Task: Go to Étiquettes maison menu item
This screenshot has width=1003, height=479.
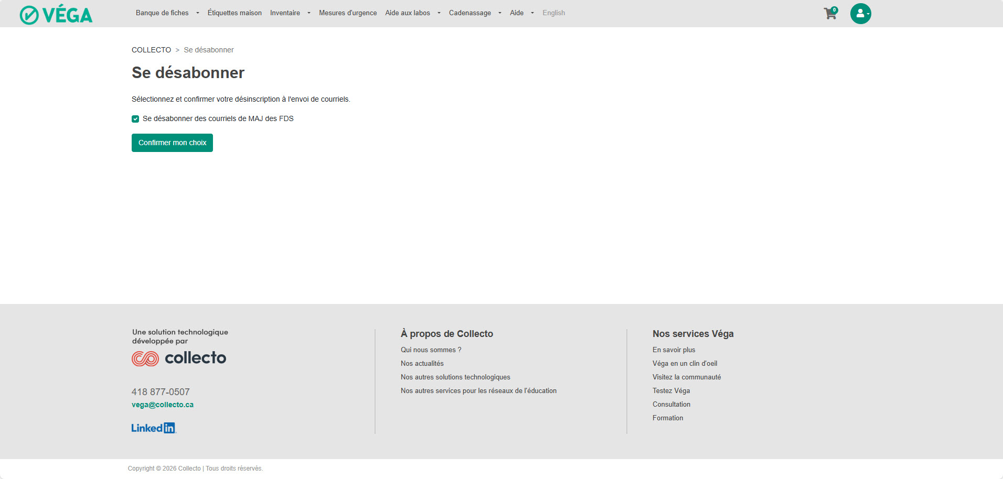Action: tap(234, 13)
